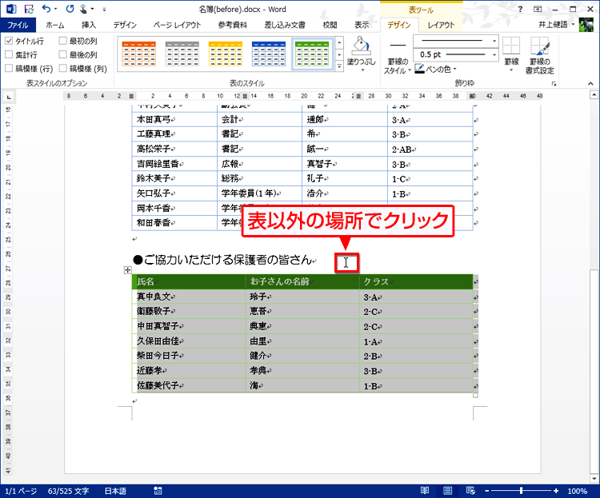Click the Save icon in quick access toolbar
Screen dimensions: 600x498
(x=29, y=9)
